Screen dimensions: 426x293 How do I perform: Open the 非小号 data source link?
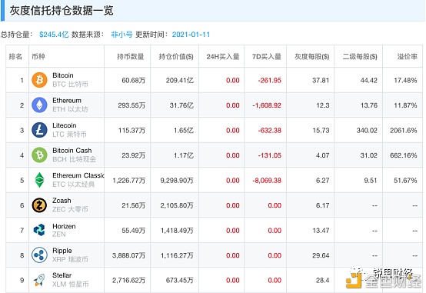click(x=121, y=35)
